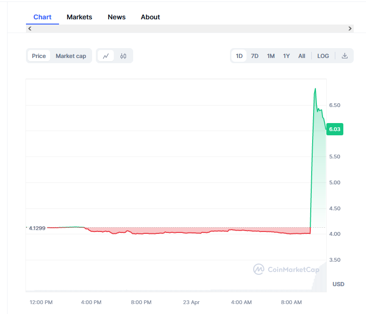
Task: Click the 12:00 PM time axis label
Action: 41,302
